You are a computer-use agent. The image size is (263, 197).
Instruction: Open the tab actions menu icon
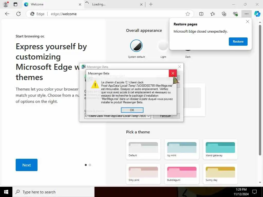pos(15,4)
